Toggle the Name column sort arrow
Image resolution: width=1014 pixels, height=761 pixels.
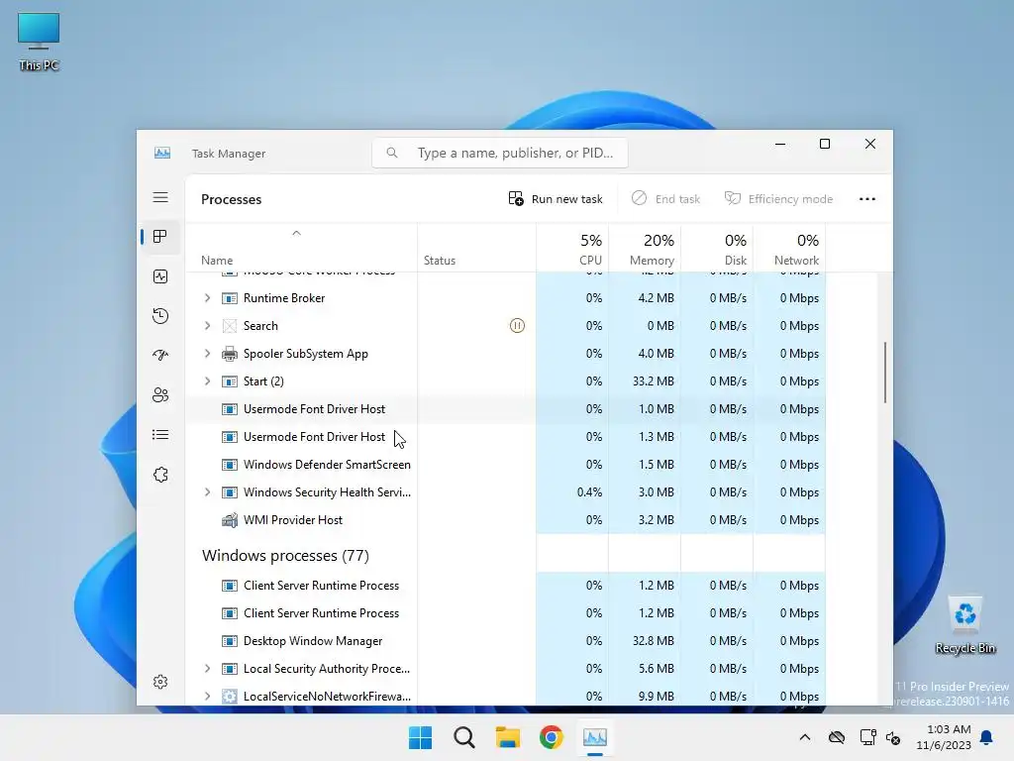(x=296, y=233)
